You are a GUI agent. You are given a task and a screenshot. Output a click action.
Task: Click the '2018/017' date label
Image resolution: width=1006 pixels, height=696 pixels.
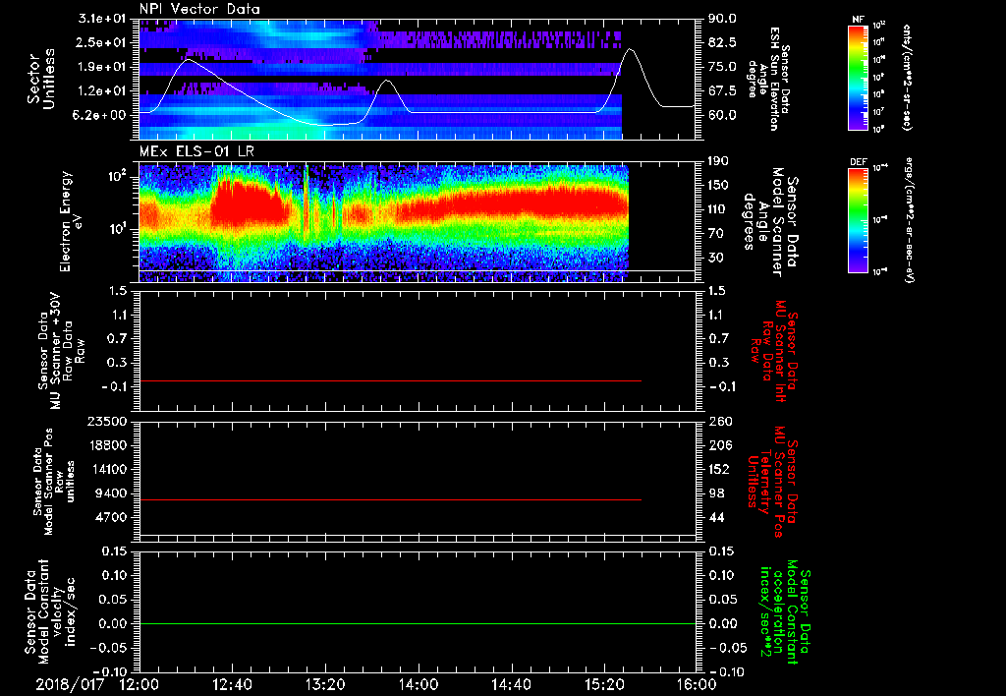(x=70, y=684)
